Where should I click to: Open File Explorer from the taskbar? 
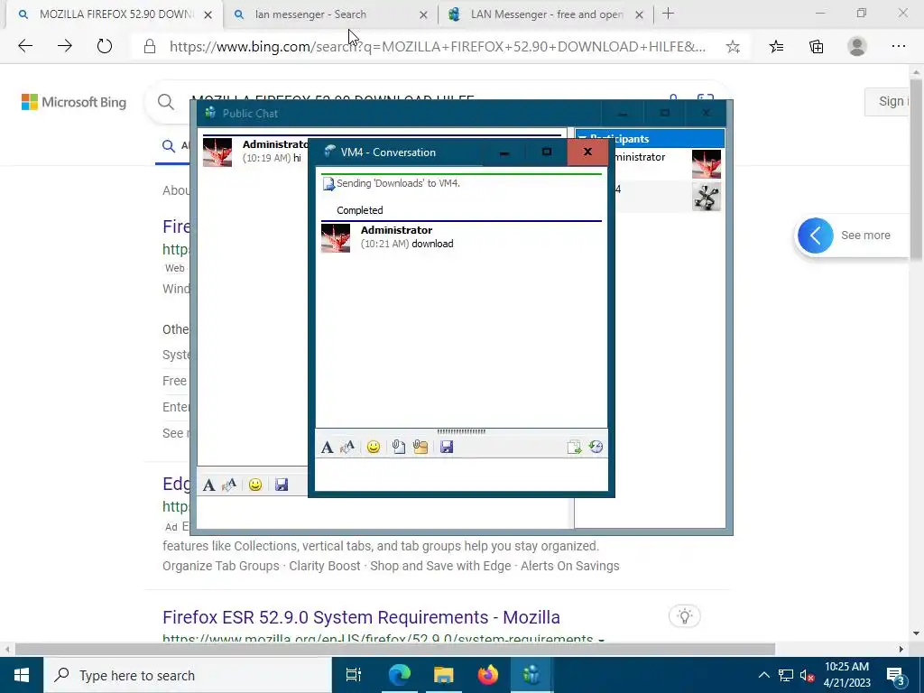(443, 675)
